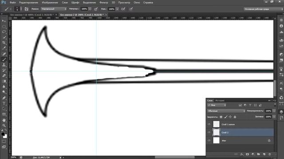The height and width of the screenshot is (159, 284).
Task: Toggle lock position
Action: click(x=230, y=117)
